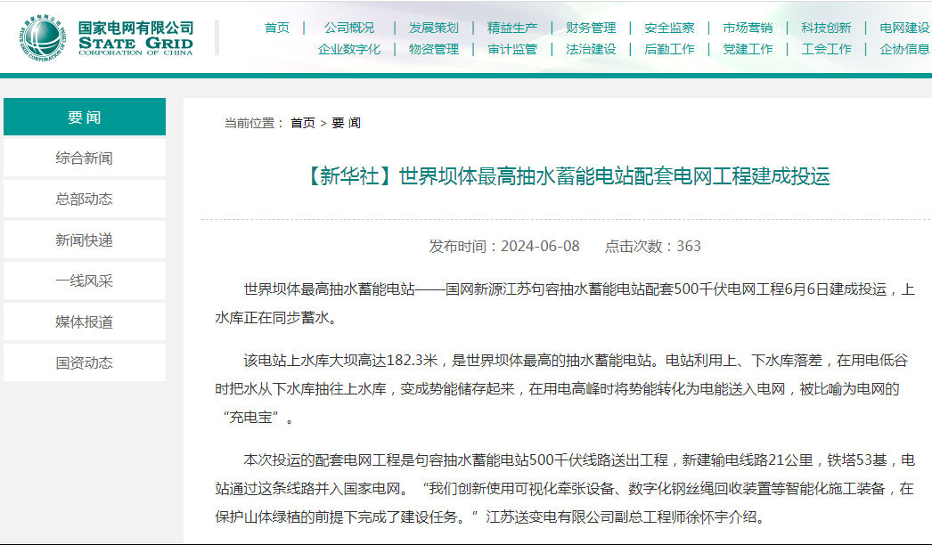Image resolution: width=932 pixels, height=545 pixels.
Task: Open 国资动态 in the sidebar
Action: click(x=85, y=363)
